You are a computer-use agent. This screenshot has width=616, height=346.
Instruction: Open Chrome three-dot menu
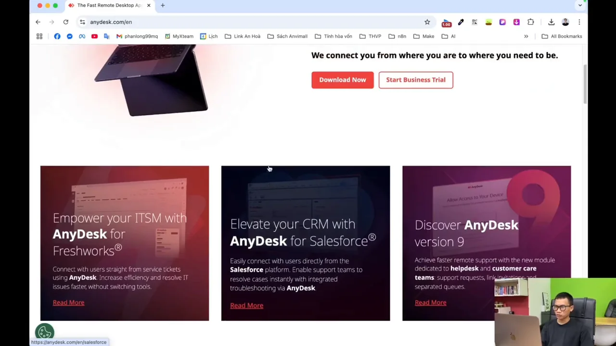click(x=579, y=22)
